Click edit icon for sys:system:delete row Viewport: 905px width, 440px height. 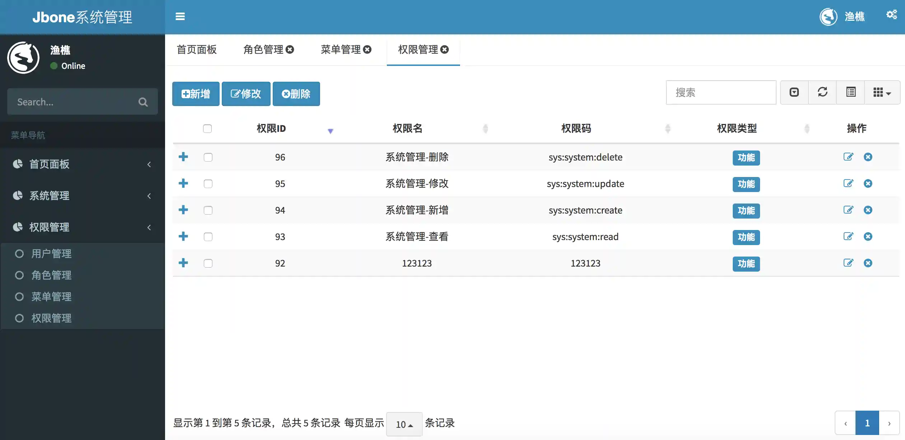[848, 157]
